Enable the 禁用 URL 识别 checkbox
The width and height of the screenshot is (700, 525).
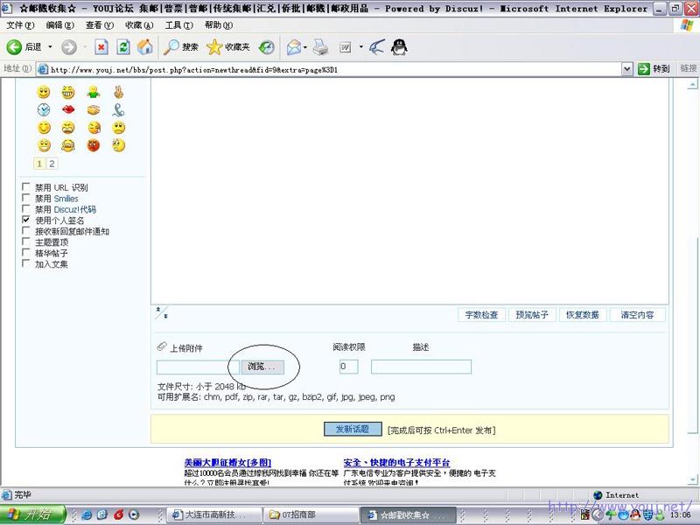tap(26, 187)
